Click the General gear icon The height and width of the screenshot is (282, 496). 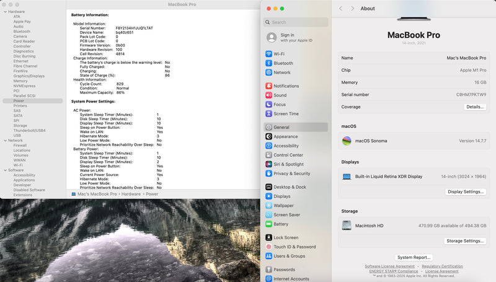click(x=268, y=127)
